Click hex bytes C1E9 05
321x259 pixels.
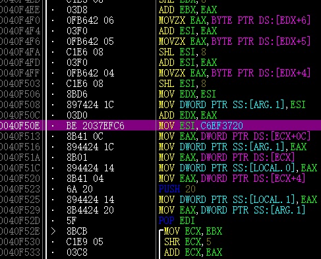point(85,242)
